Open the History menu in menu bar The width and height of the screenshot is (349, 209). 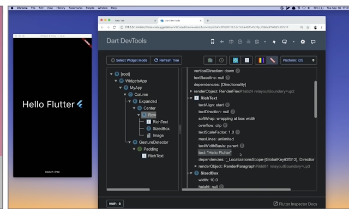pyautogui.click(x=61, y=8)
